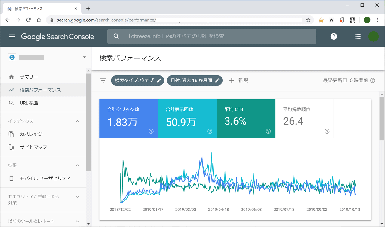
Task: Select 検索パフォーマンス in sidebar
Action: [x=43, y=90]
